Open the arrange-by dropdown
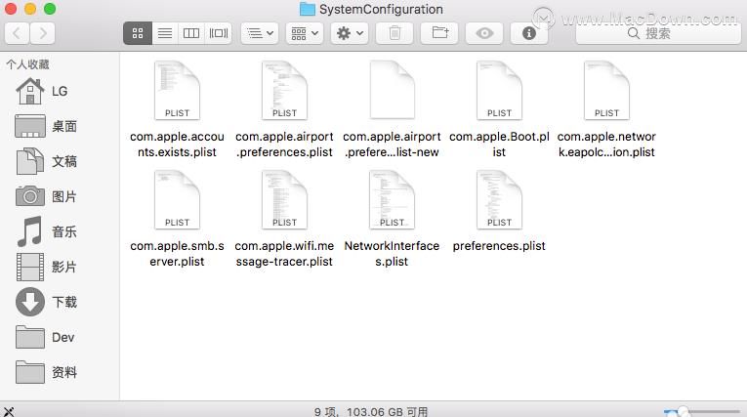The image size is (747, 417). (x=260, y=33)
